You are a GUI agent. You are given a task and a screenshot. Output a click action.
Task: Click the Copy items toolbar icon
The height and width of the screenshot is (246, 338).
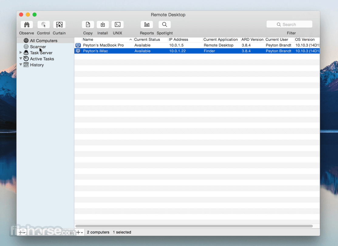tap(88, 25)
